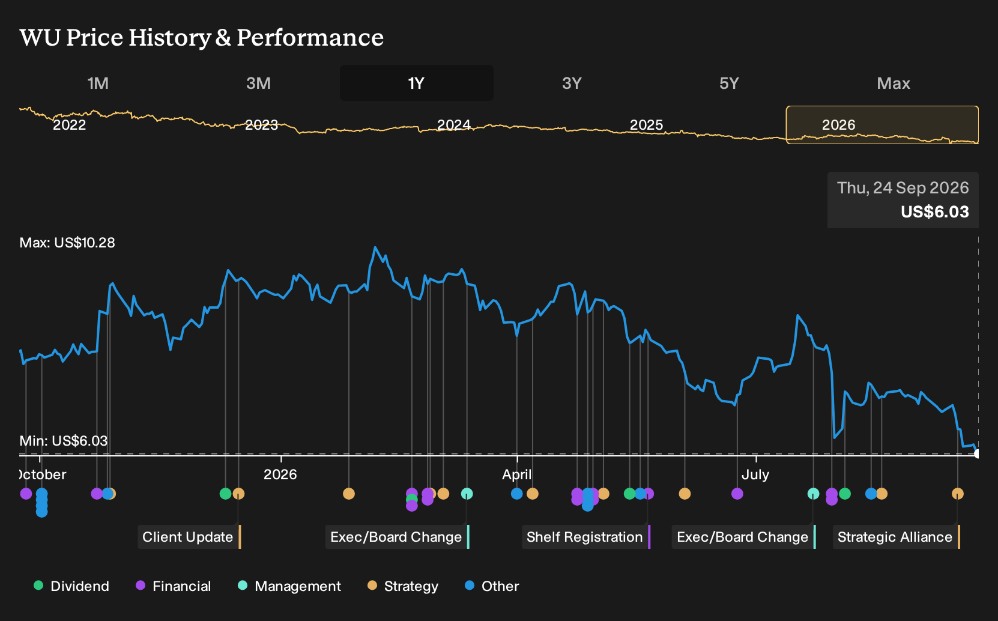Open the Exec/Board Change label left of April

coord(396,537)
